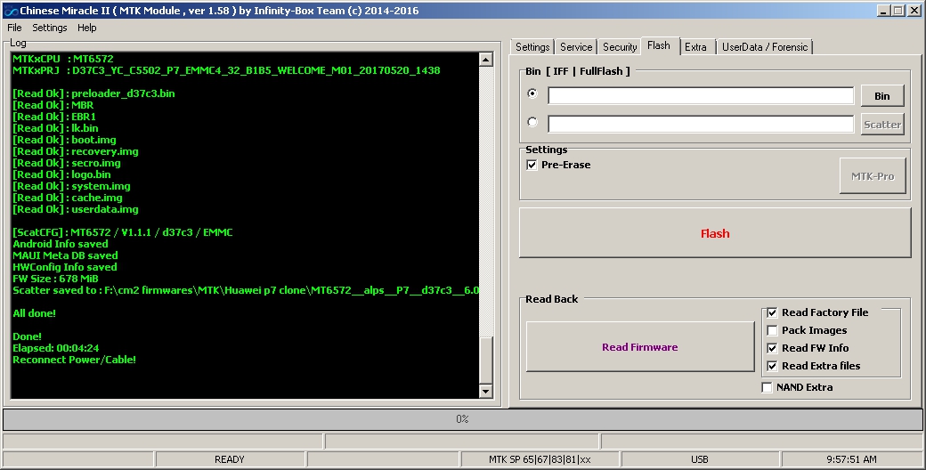Open the File menu
The image size is (926, 470).
(14, 28)
